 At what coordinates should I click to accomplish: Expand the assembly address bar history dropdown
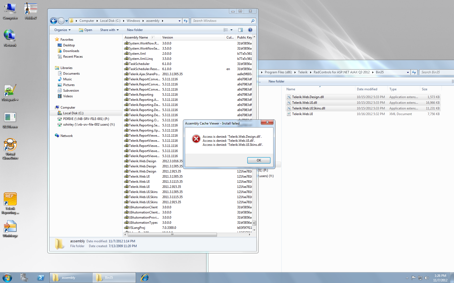pyautogui.click(x=179, y=21)
